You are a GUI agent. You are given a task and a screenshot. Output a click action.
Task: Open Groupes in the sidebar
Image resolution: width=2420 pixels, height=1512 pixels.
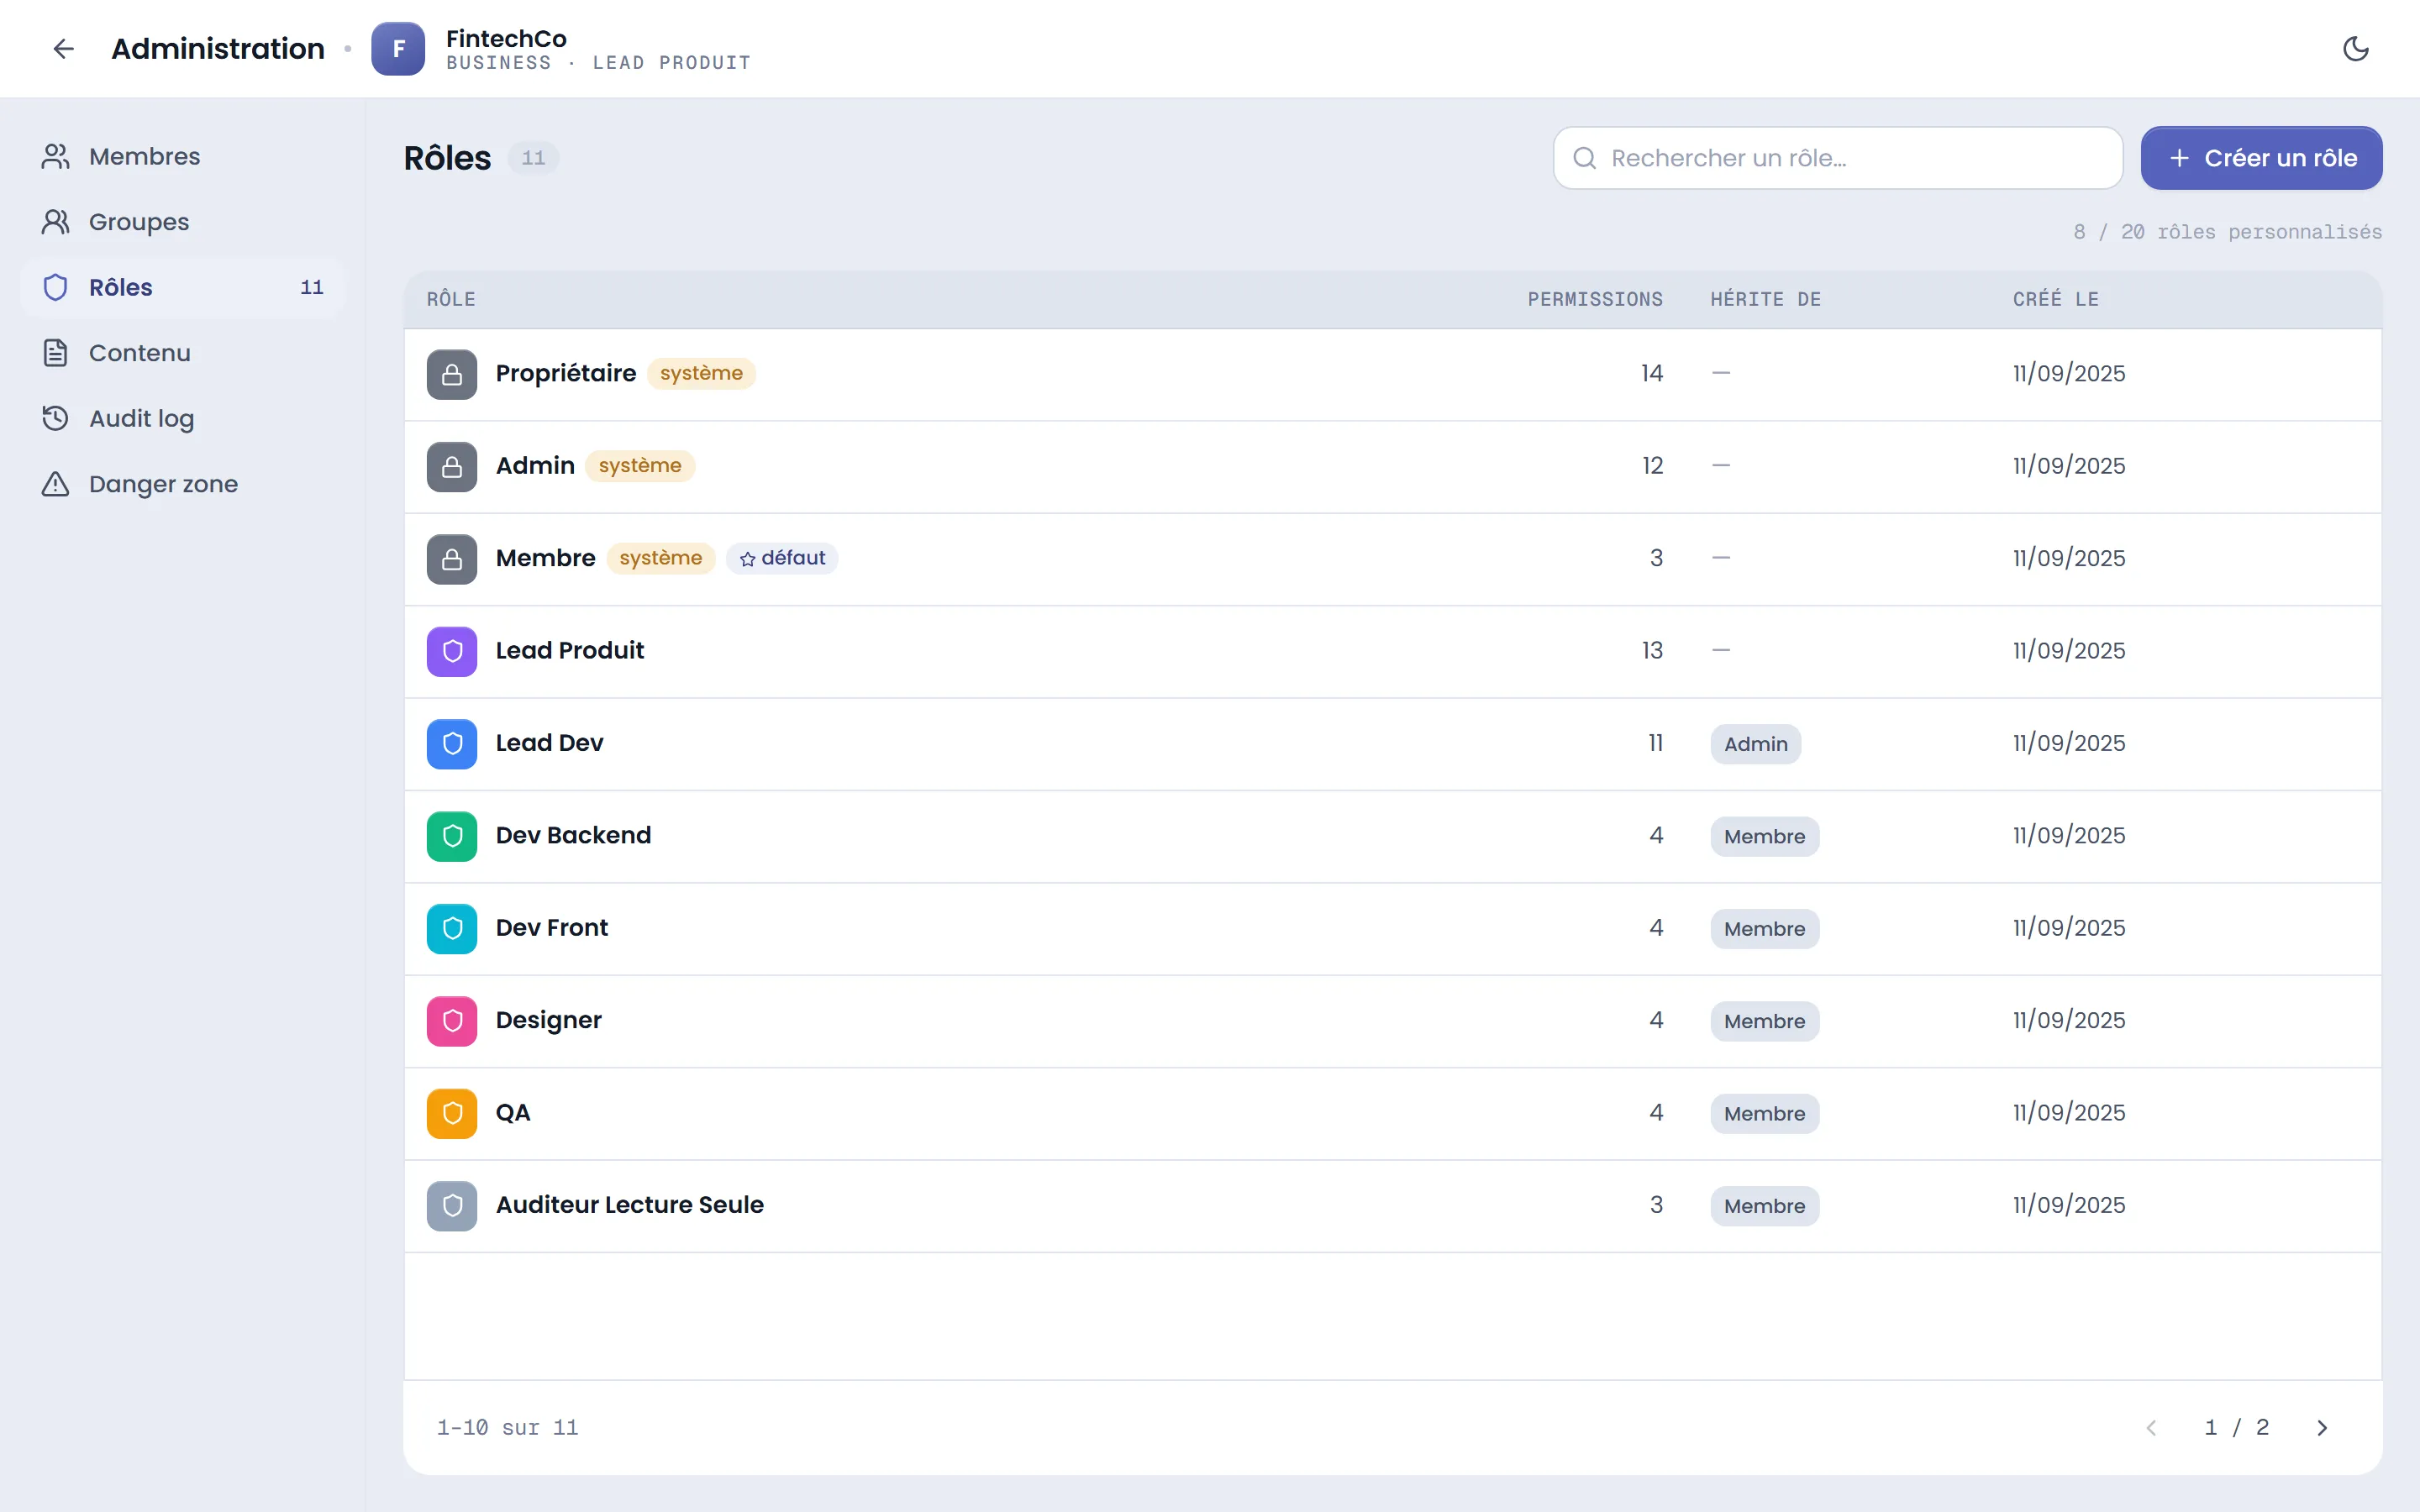click(183, 222)
